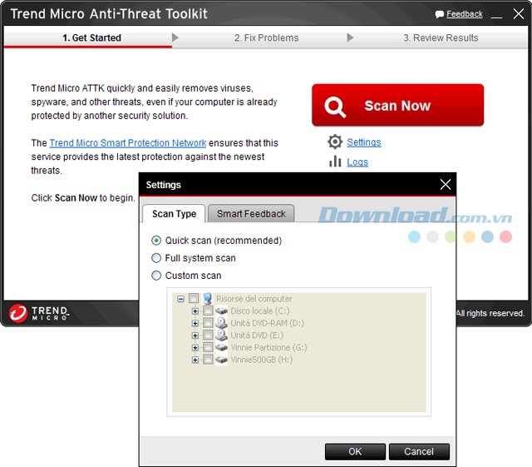
Task: Select the Unità DVD-RAM (D:) label
Action: (267, 323)
